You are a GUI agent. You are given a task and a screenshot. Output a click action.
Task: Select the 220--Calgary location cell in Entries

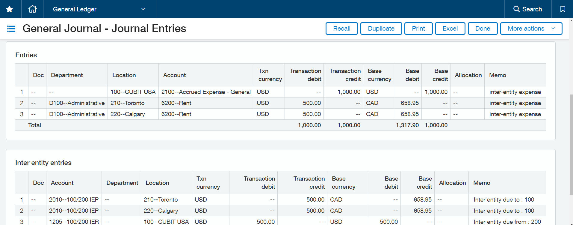[128, 114]
